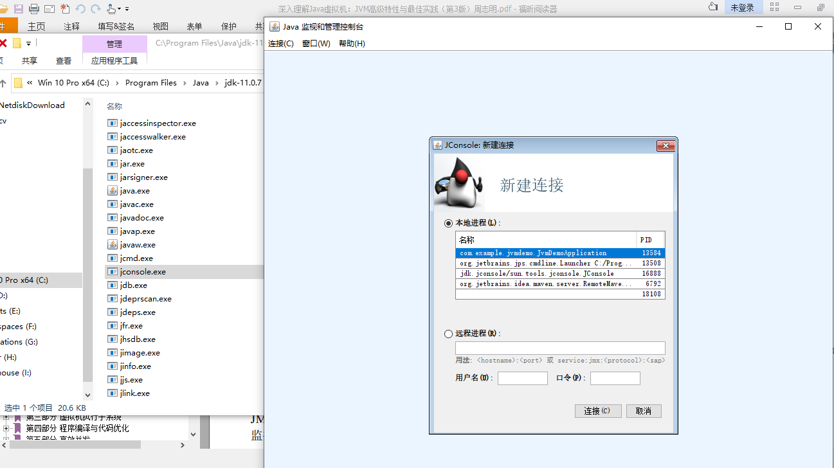Image resolution: width=834 pixels, height=468 pixels.
Task: Open the 表单 tab in Foxit
Action: pos(194,26)
